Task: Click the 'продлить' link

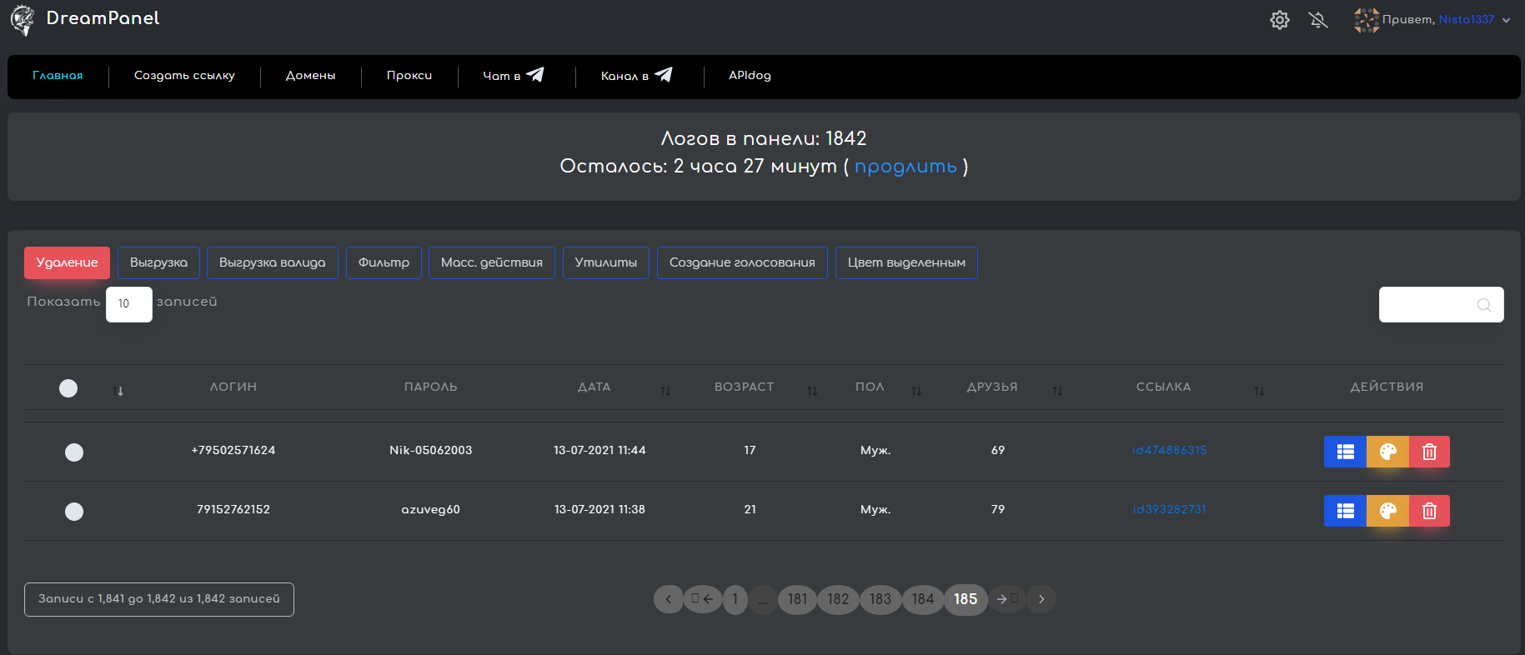Action: (x=905, y=167)
